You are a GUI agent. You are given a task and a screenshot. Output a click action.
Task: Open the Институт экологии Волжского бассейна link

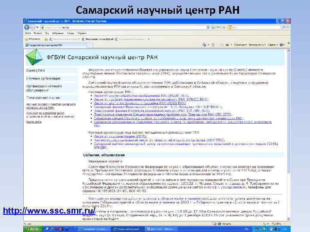(x=140, y=103)
